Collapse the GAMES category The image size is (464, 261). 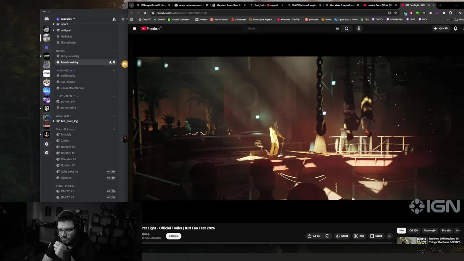66,70
